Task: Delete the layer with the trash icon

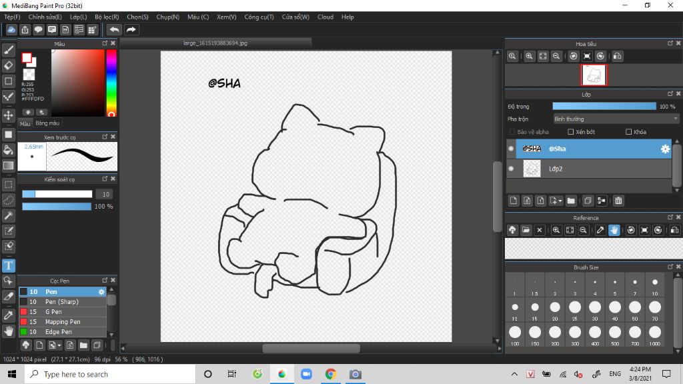Action: pos(618,201)
